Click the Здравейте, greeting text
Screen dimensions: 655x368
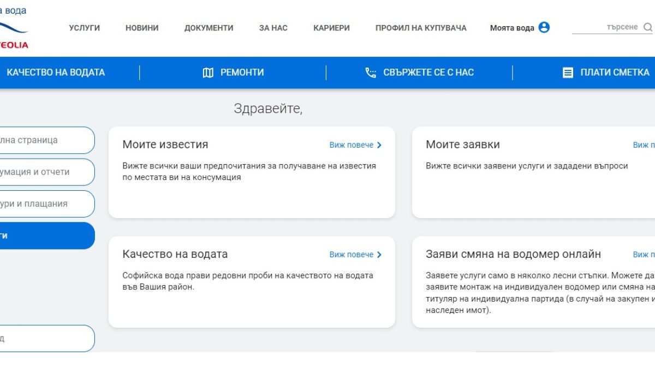[268, 108]
